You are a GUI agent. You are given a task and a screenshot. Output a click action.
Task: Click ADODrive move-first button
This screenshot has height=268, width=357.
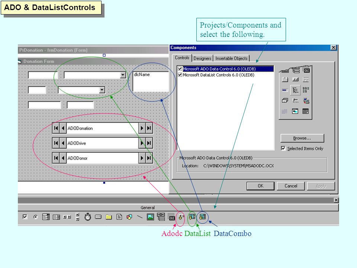(x=56, y=143)
